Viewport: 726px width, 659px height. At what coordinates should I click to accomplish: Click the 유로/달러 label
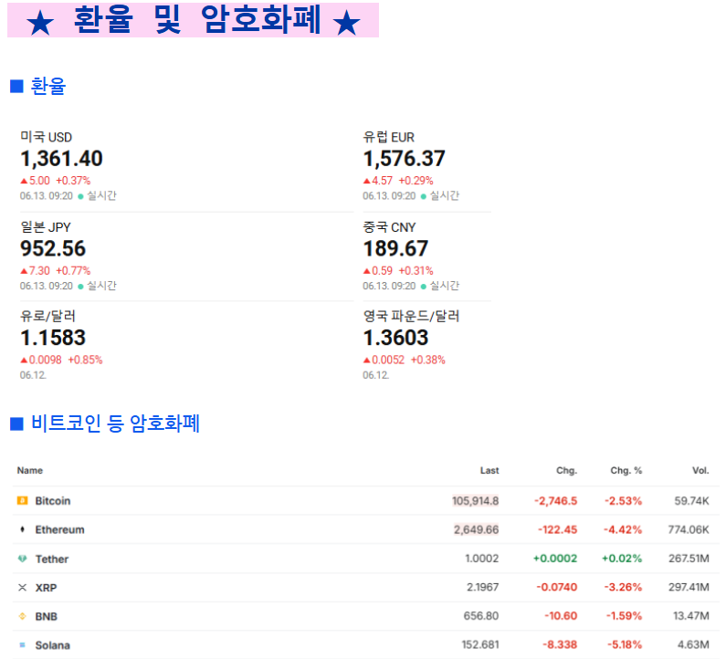coord(47,316)
